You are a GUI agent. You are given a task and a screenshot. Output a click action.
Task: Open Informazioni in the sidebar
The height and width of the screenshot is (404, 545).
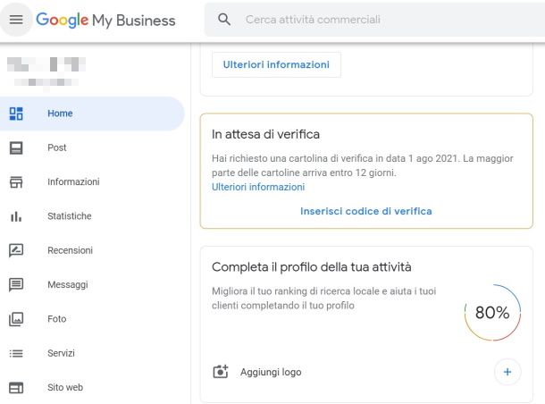[92, 181]
